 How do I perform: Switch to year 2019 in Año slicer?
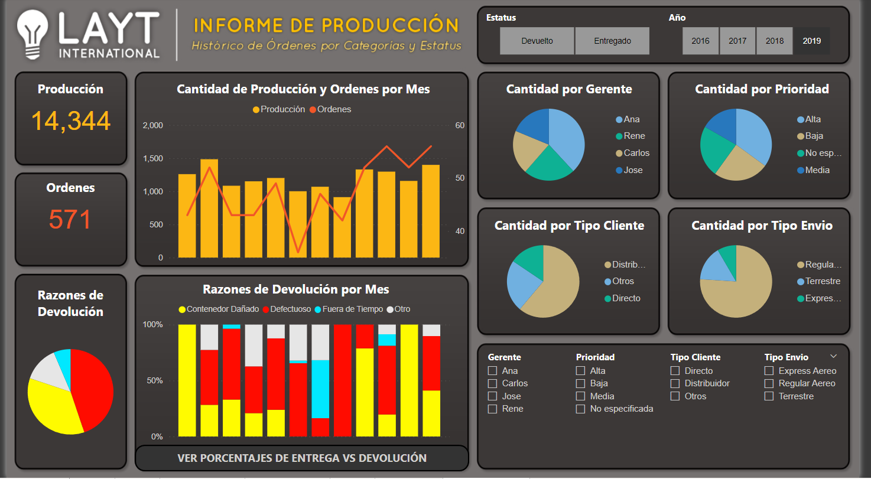[811, 41]
